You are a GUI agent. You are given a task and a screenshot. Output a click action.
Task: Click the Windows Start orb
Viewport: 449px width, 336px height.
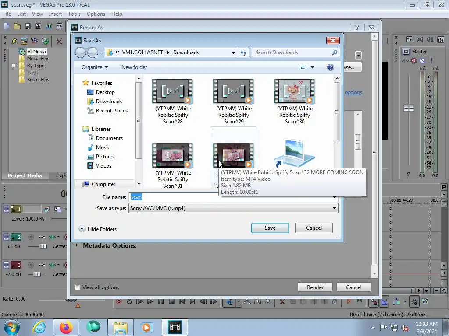[12, 327]
